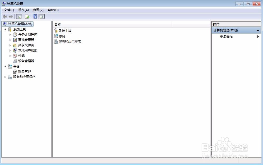Select 服务和应用程序 label in the tree
Viewport: 263px width, 165px height.
24,77
